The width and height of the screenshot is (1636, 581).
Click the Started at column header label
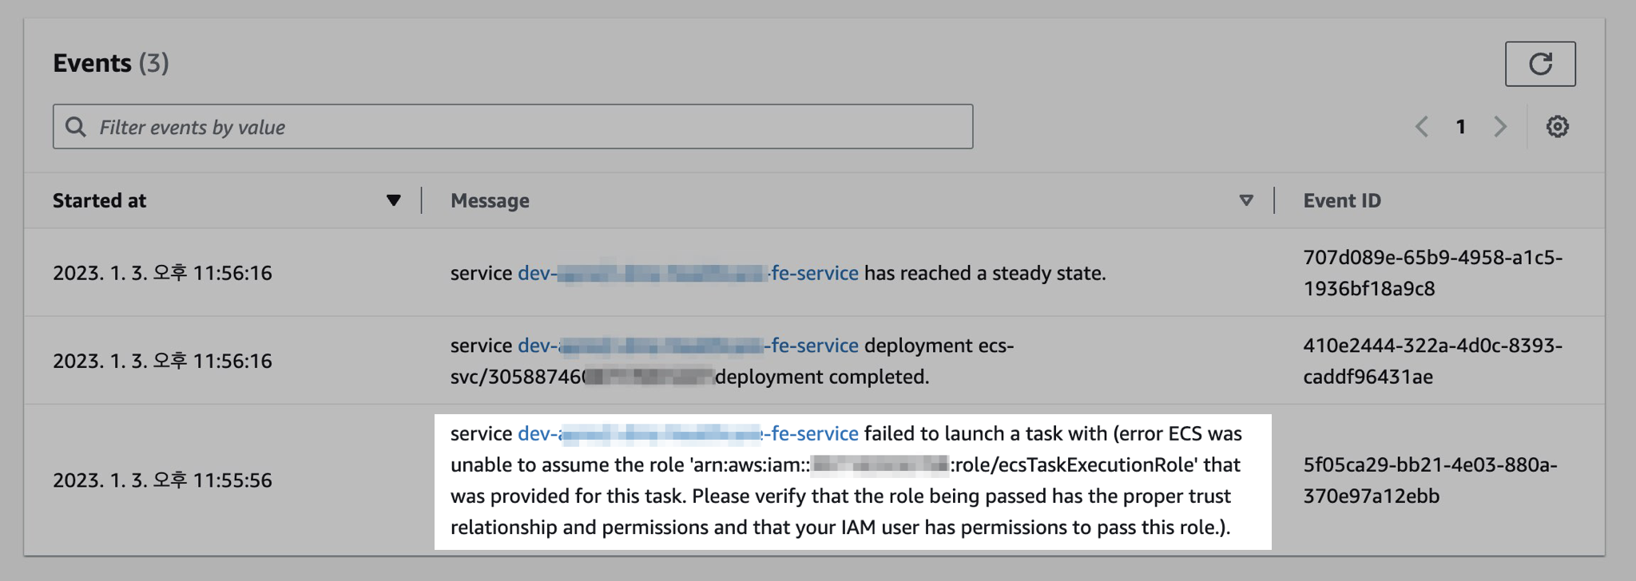(100, 200)
